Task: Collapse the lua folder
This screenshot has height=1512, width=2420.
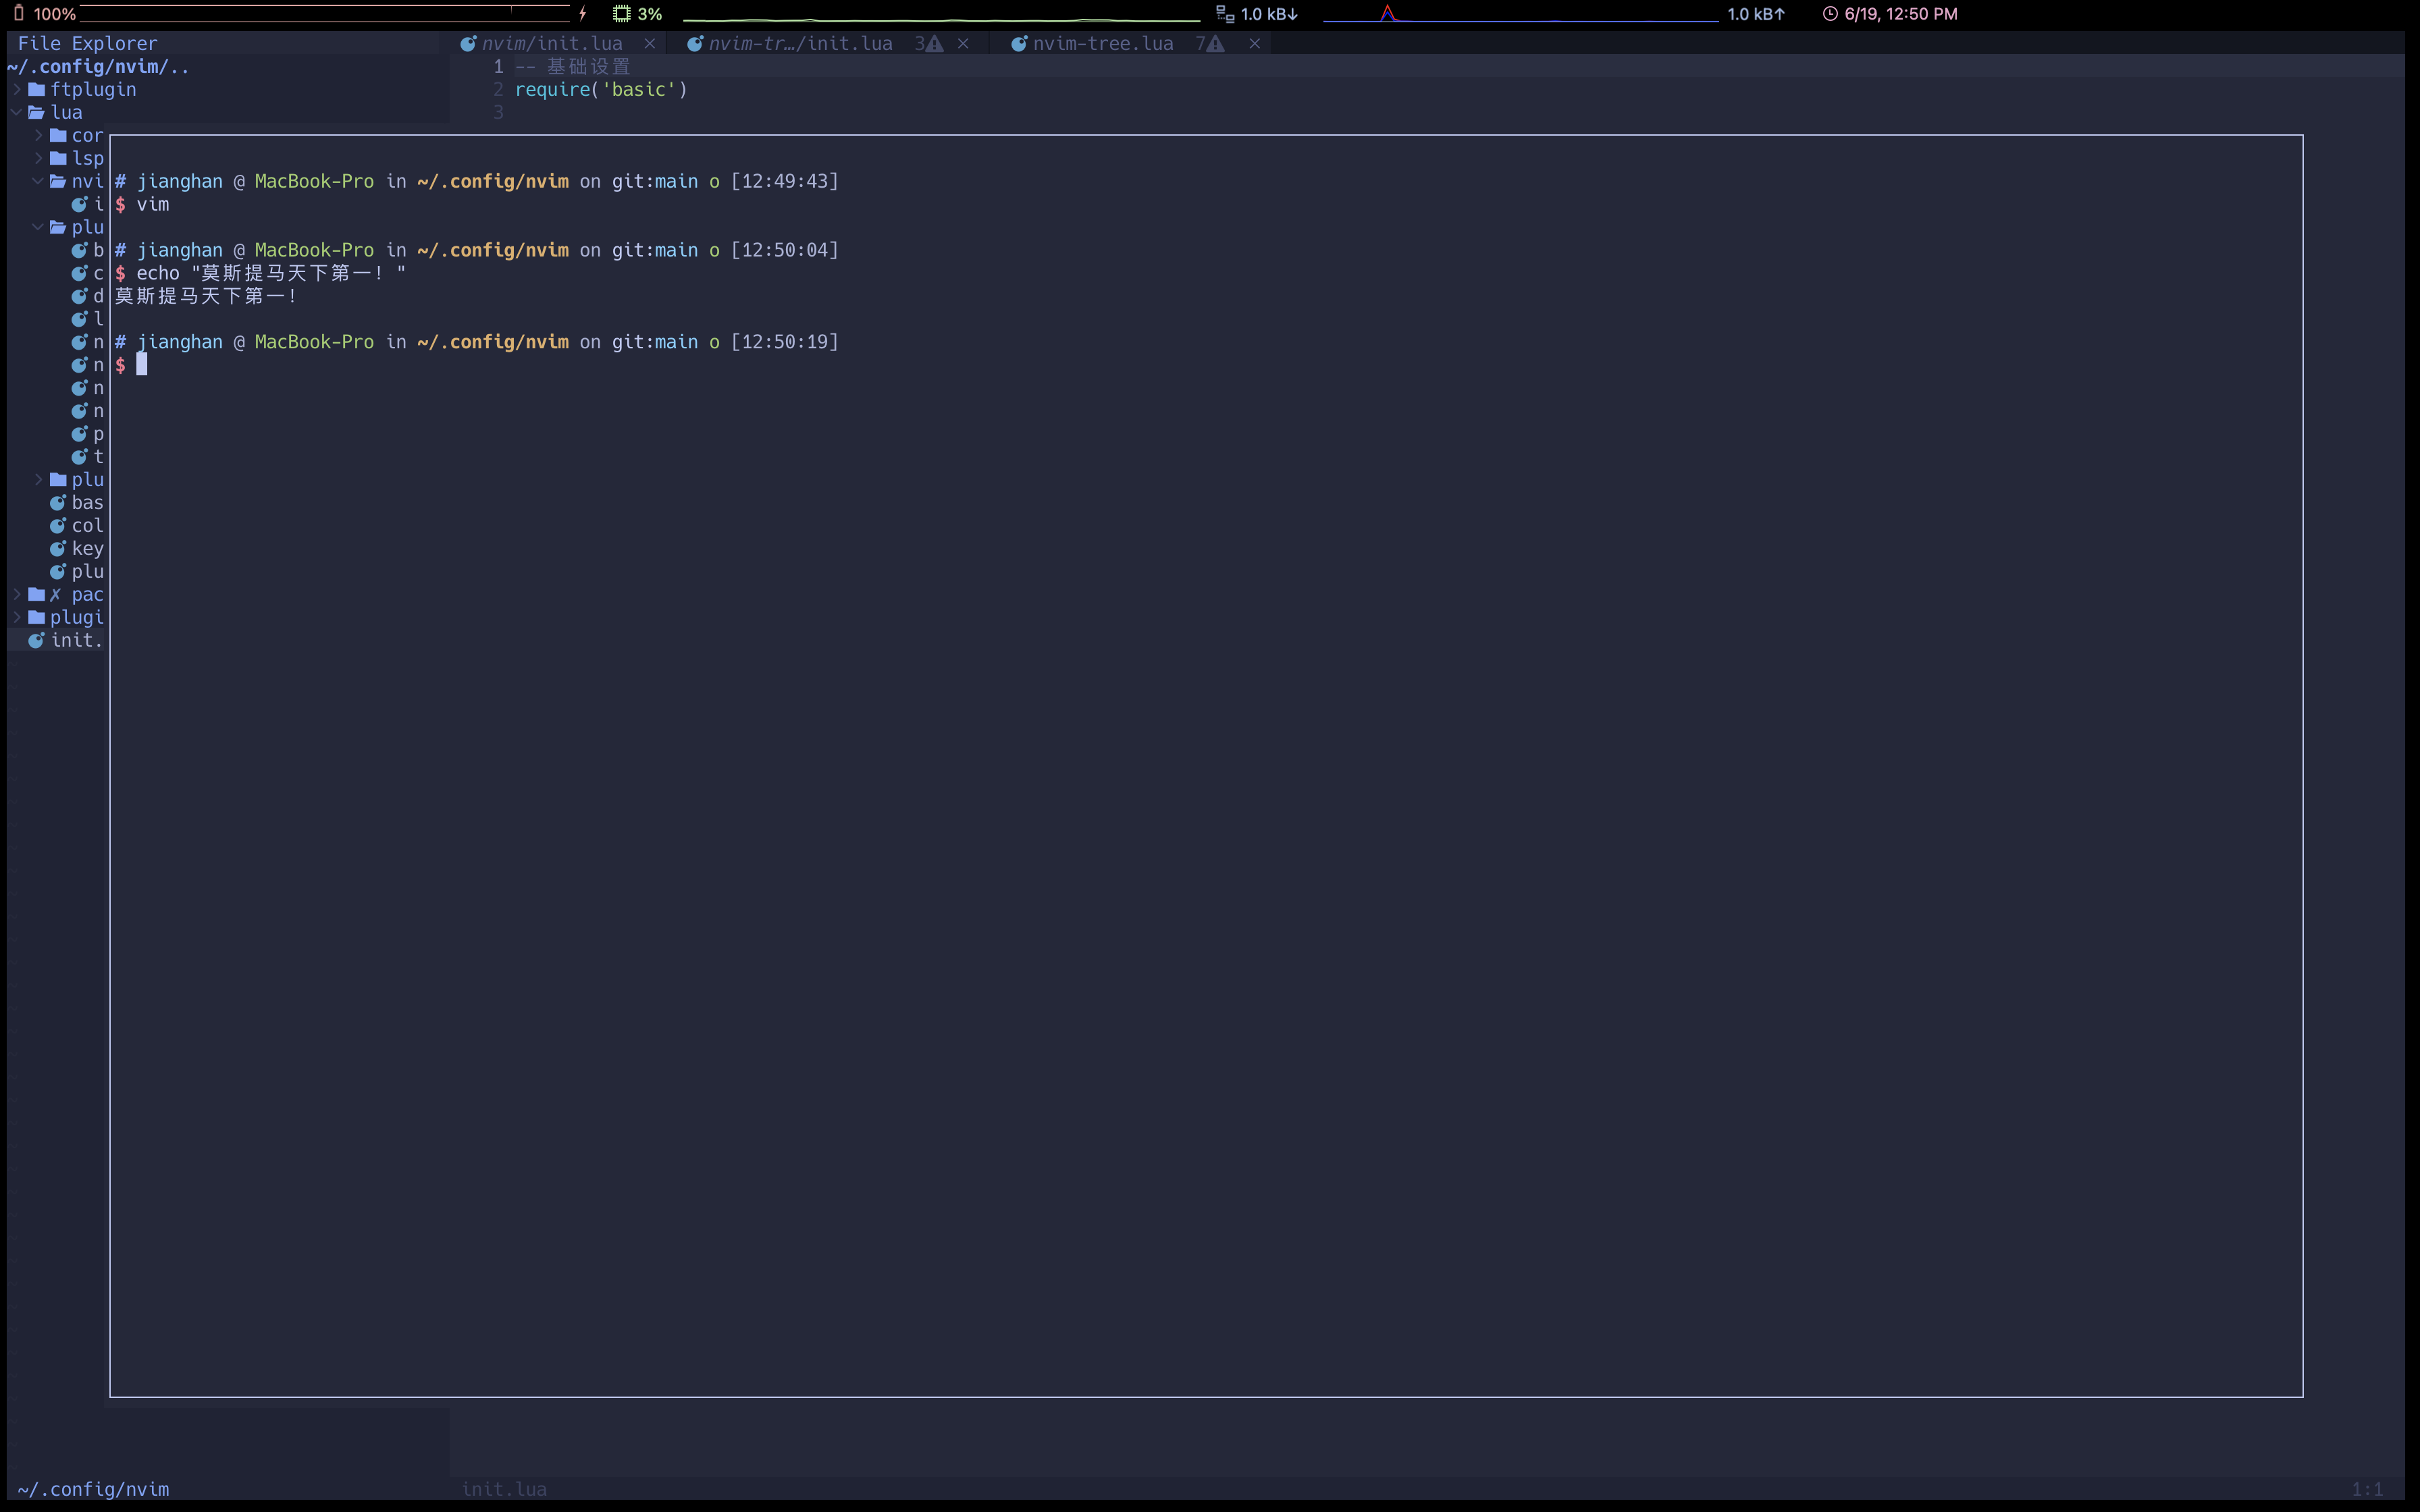Action: (15, 112)
